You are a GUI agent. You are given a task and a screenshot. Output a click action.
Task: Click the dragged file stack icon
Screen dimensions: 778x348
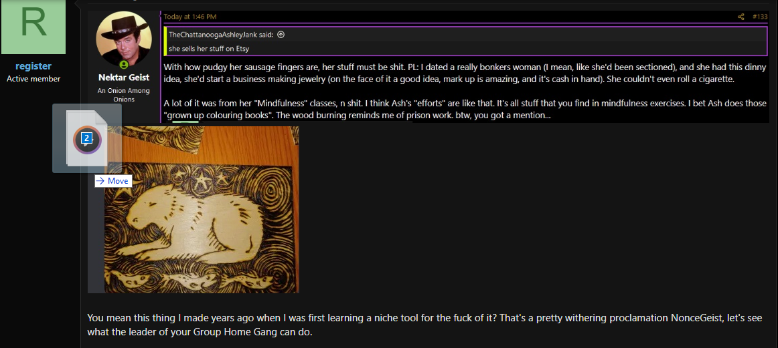(87, 138)
